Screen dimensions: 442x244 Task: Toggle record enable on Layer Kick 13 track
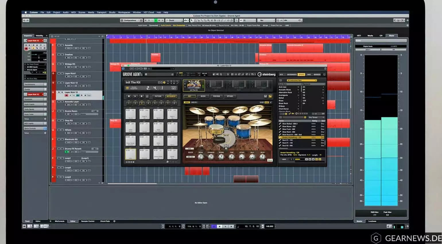pos(67,95)
